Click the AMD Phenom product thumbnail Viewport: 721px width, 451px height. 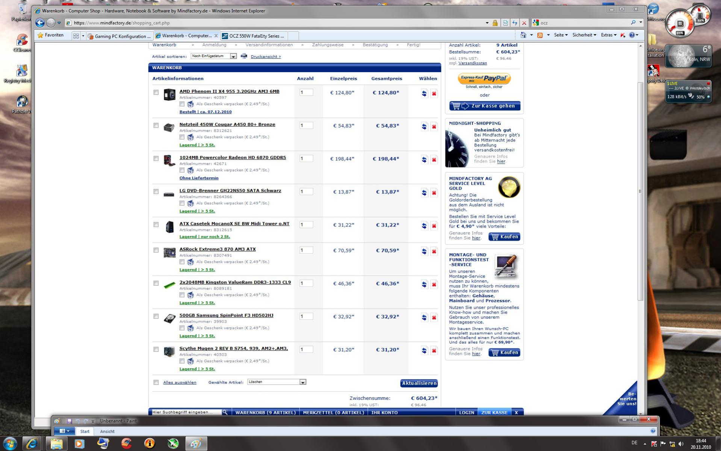click(x=169, y=94)
